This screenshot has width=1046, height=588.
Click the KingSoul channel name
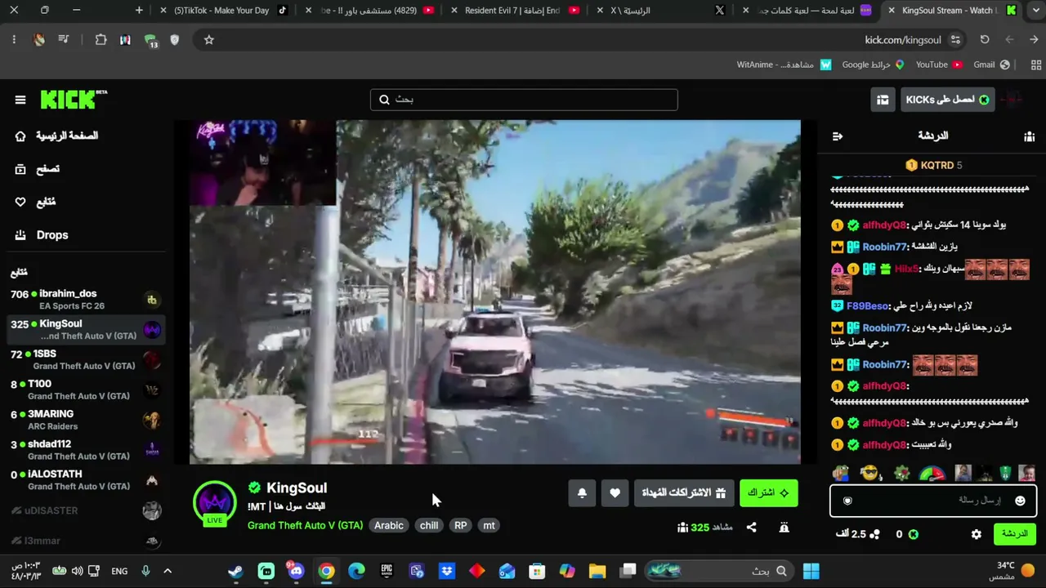click(x=297, y=488)
